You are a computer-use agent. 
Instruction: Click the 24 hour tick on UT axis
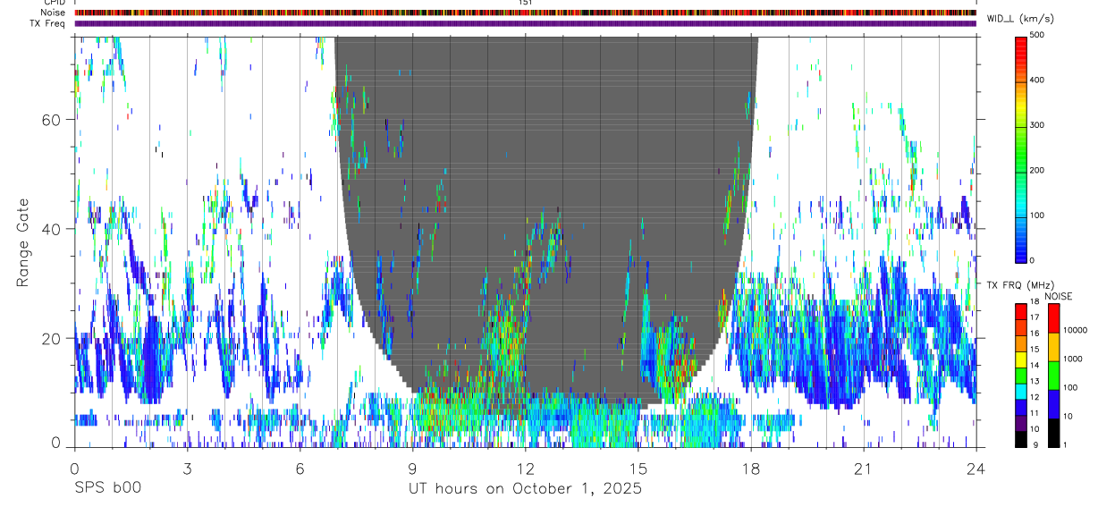976,469
